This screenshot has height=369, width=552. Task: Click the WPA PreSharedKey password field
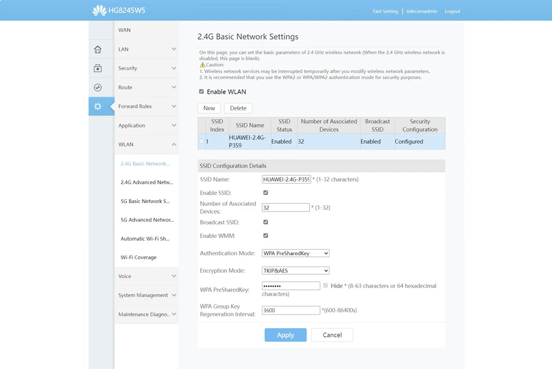[291, 286]
